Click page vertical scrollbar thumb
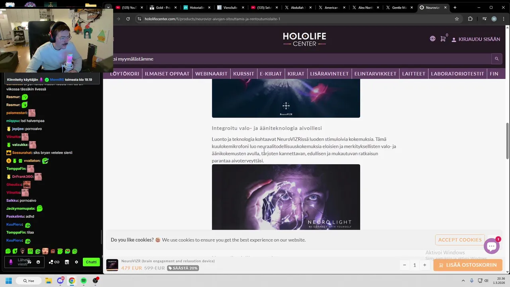Viewport: 510px width, 287px height. (507, 141)
